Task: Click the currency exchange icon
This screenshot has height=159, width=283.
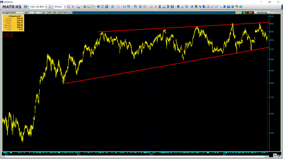Action: coord(182,7)
